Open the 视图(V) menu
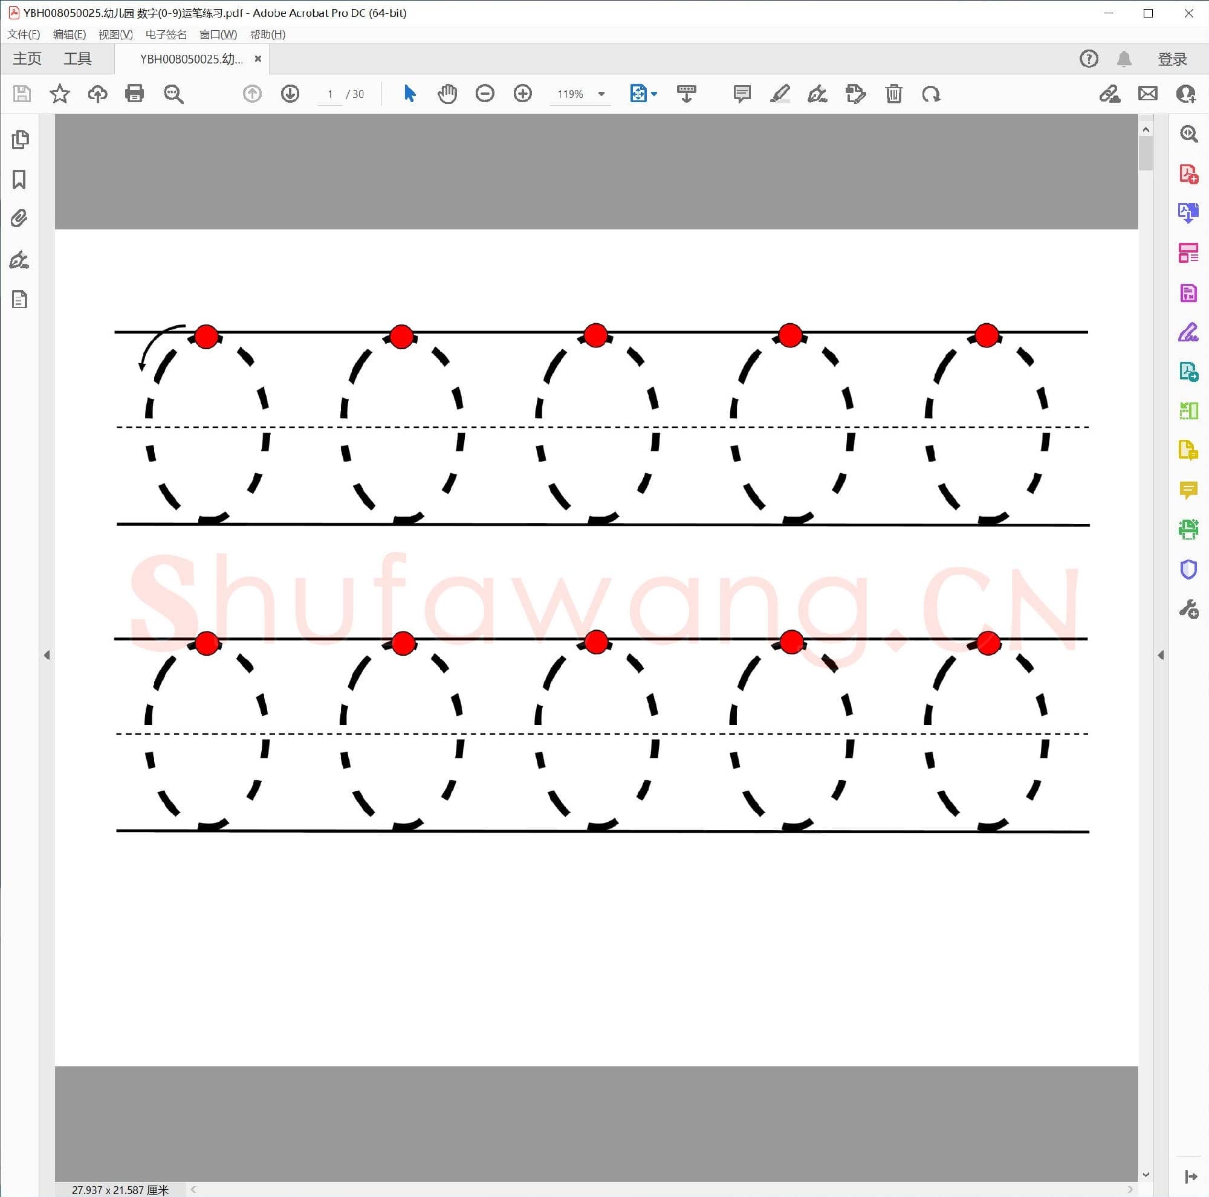Image resolution: width=1209 pixels, height=1197 pixels. click(116, 34)
